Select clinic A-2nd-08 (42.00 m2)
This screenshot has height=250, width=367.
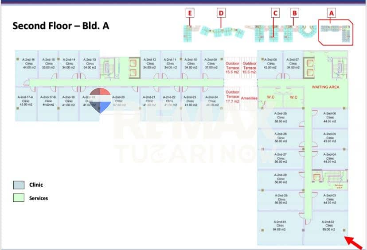271,64
